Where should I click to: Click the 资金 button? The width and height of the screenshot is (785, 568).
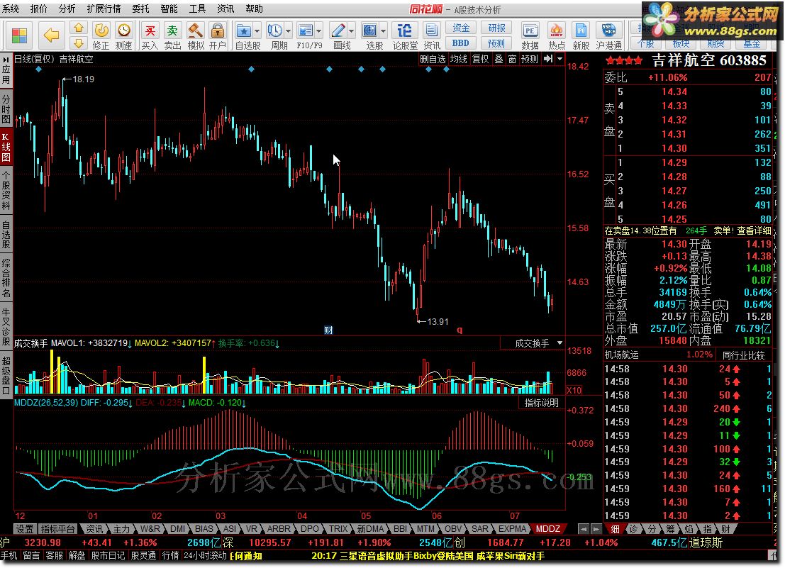point(461,28)
